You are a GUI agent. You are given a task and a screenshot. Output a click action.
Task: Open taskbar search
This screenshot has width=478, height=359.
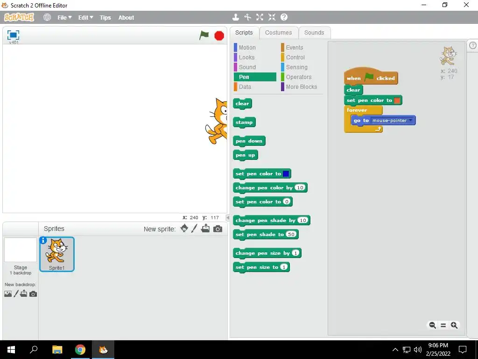click(34, 350)
